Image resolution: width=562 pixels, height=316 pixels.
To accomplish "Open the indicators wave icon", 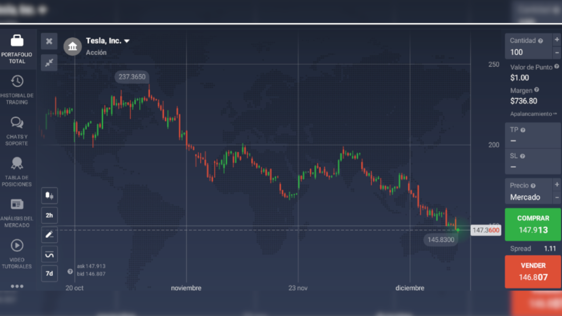I will [49, 254].
